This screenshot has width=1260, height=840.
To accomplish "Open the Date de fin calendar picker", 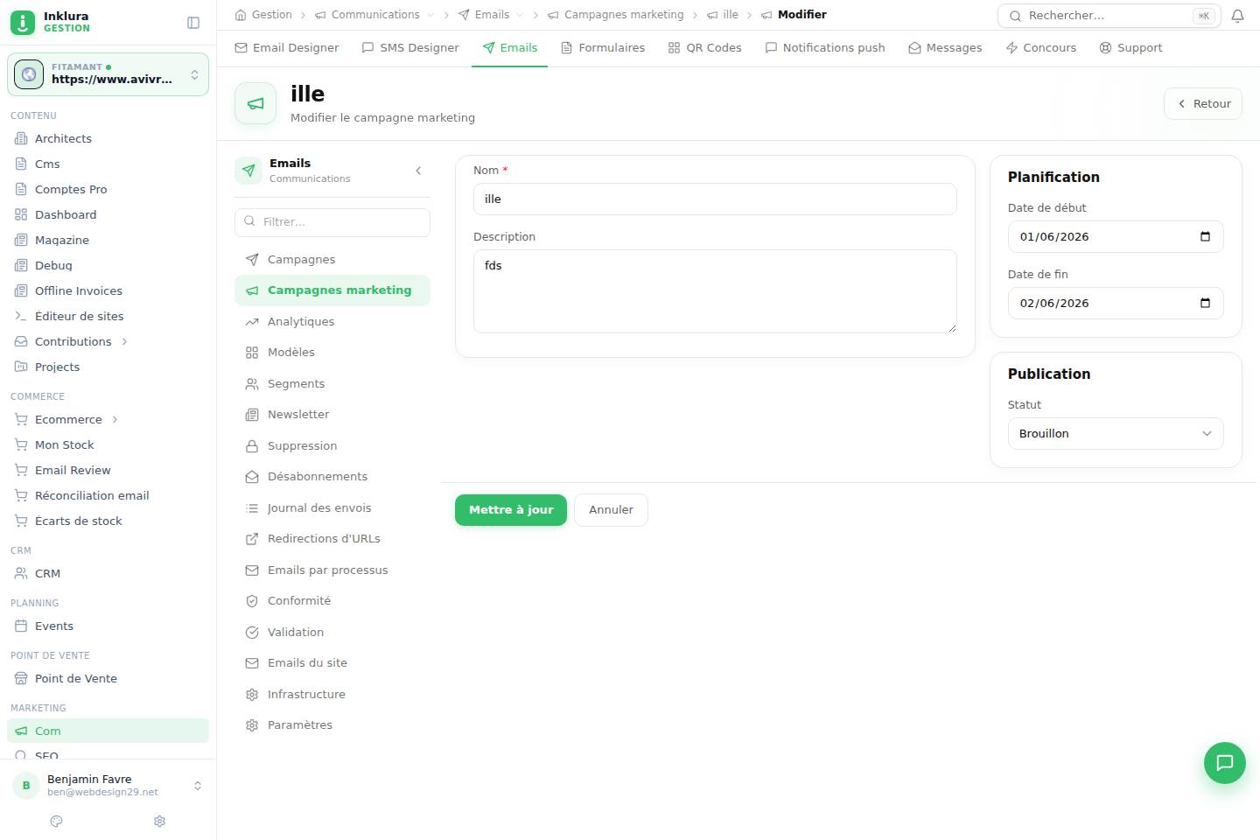I will 1205,303.
